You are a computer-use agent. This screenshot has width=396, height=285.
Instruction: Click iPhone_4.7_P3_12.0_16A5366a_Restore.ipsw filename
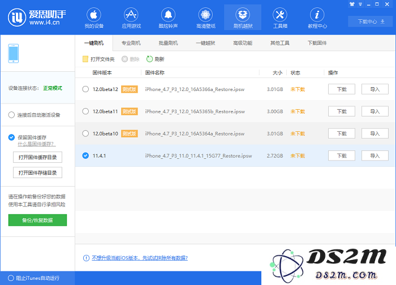(x=195, y=89)
